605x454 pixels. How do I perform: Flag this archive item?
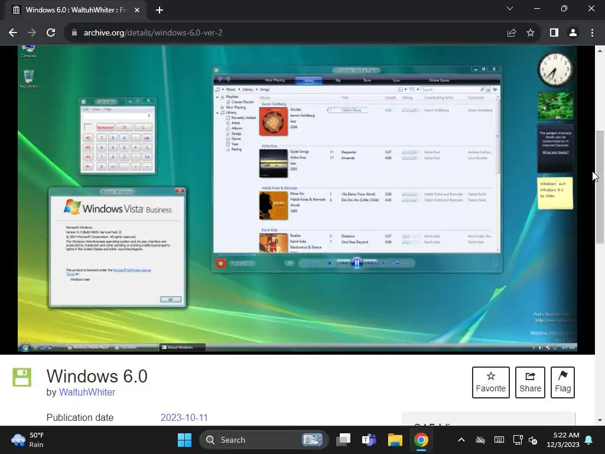[562, 382]
